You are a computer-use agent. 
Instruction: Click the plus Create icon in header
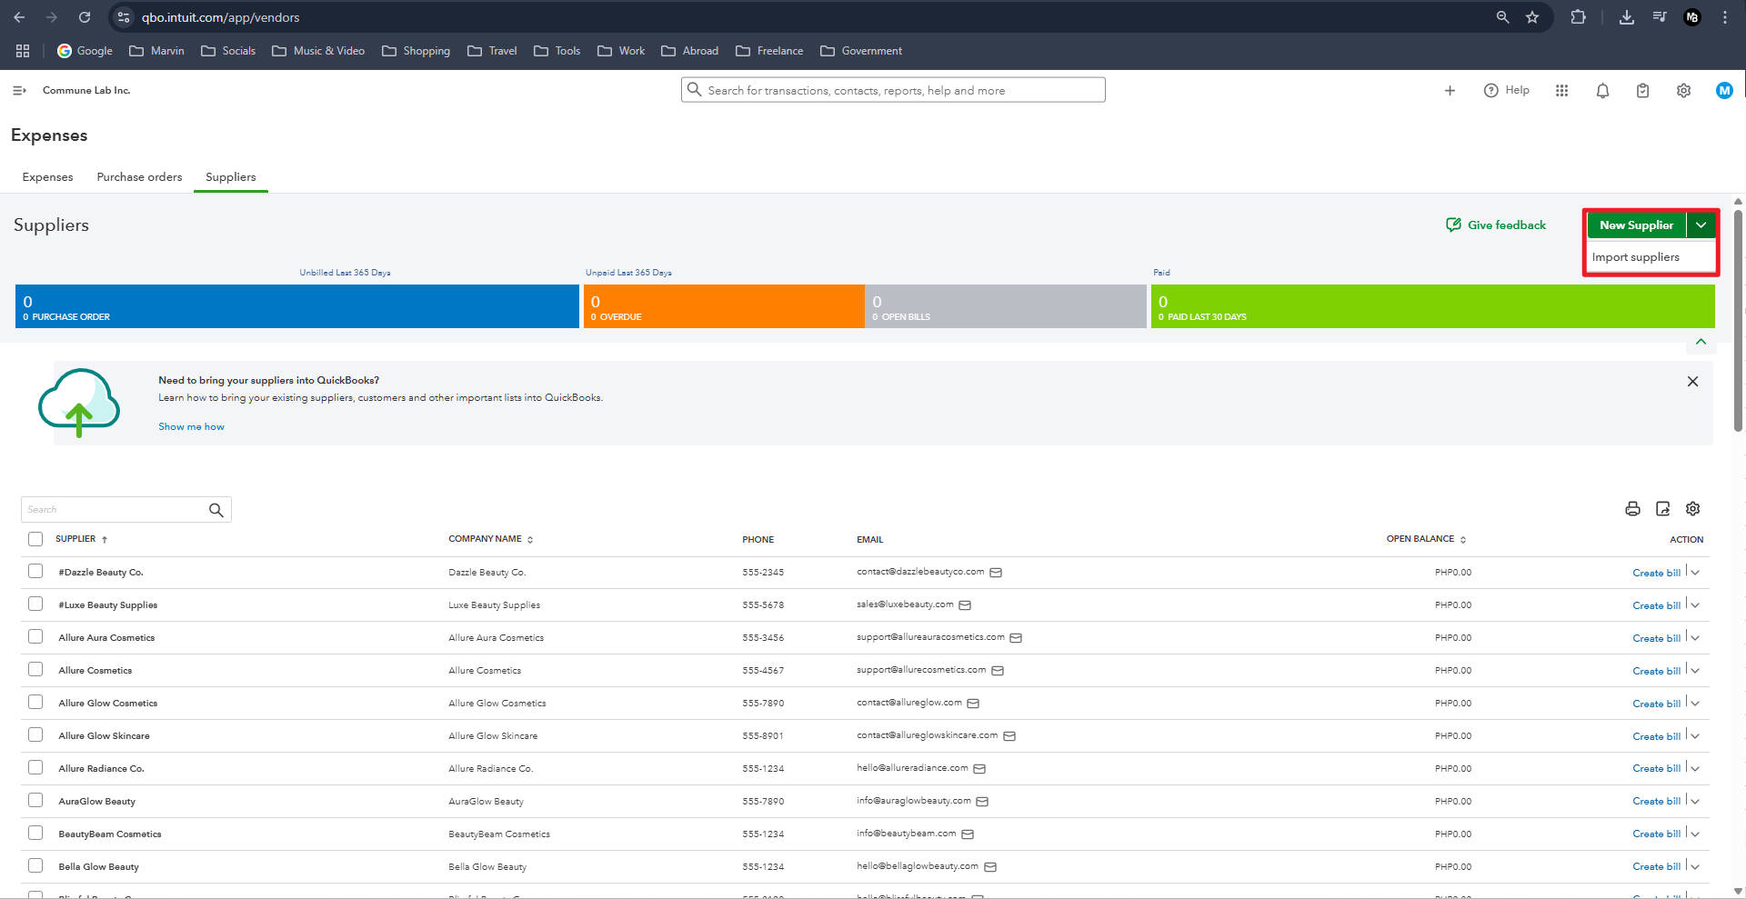click(x=1450, y=90)
